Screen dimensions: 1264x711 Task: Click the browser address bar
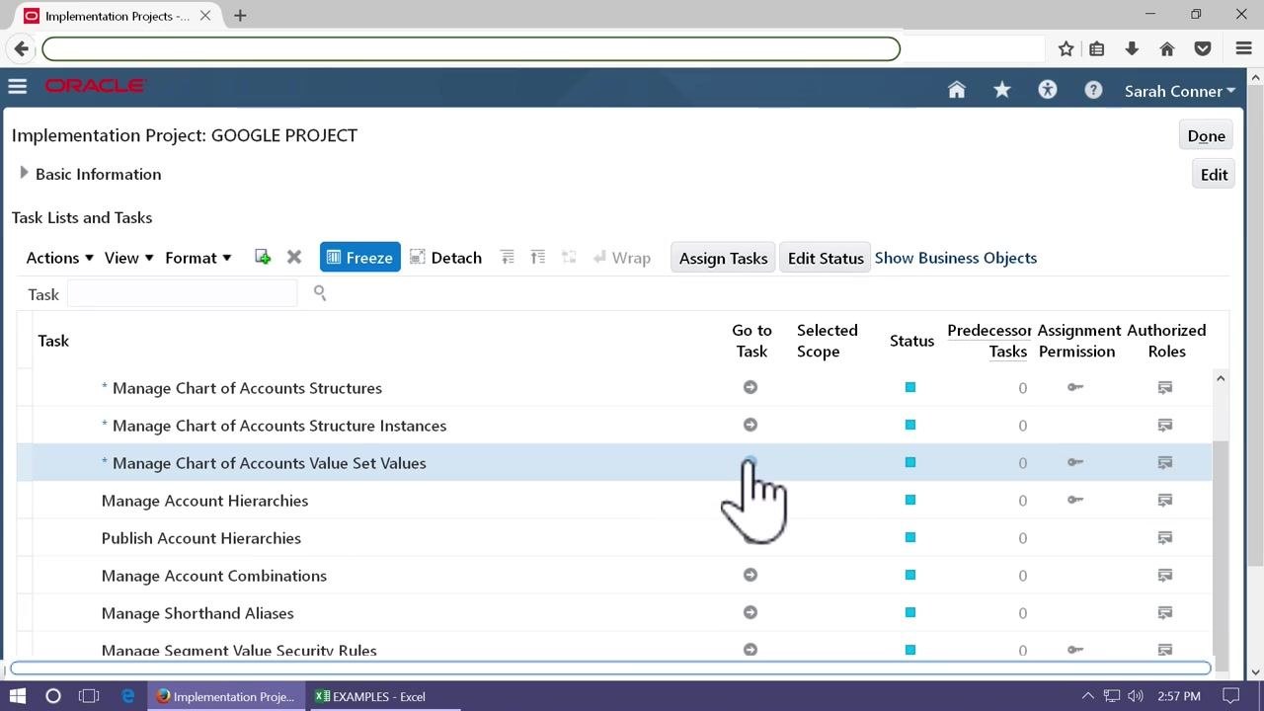471,48
